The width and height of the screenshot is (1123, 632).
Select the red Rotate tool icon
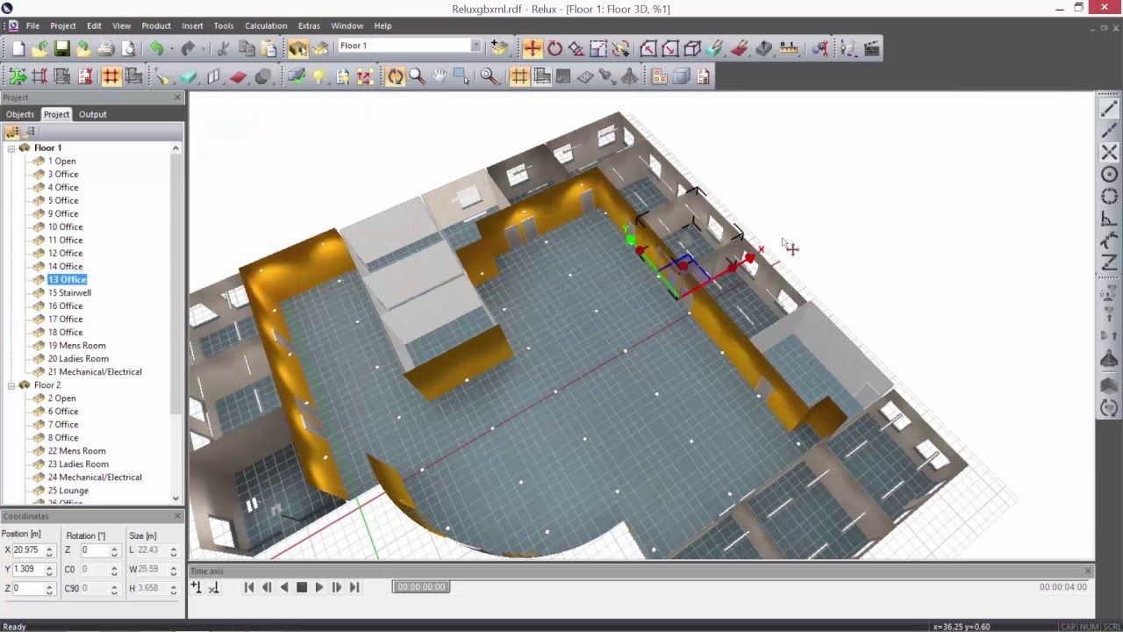click(x=554, y=48)
